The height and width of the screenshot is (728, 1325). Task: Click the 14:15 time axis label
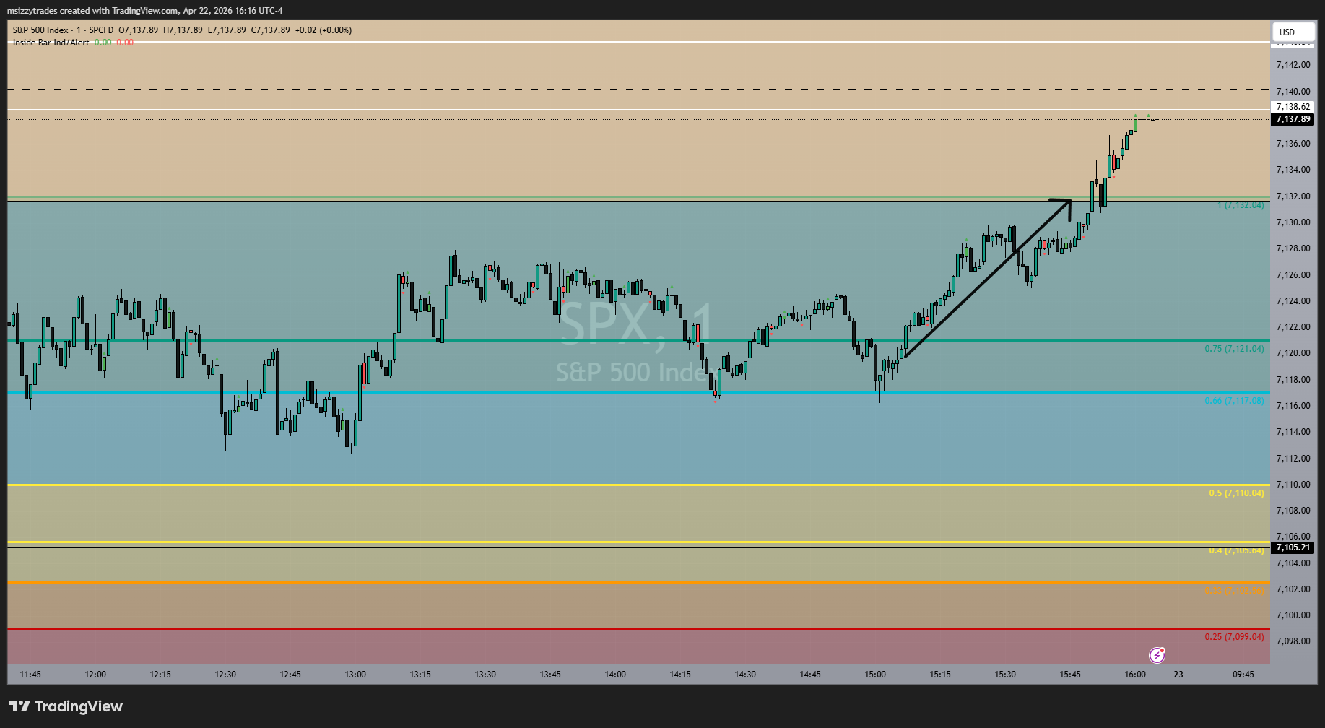(680, 675)
